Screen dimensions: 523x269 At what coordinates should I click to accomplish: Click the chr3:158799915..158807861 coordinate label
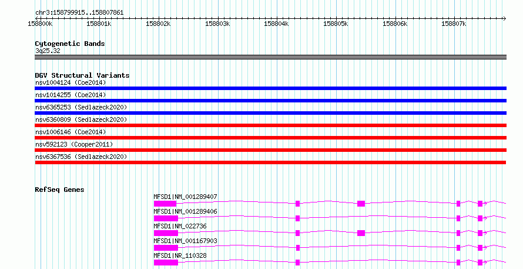79,13
